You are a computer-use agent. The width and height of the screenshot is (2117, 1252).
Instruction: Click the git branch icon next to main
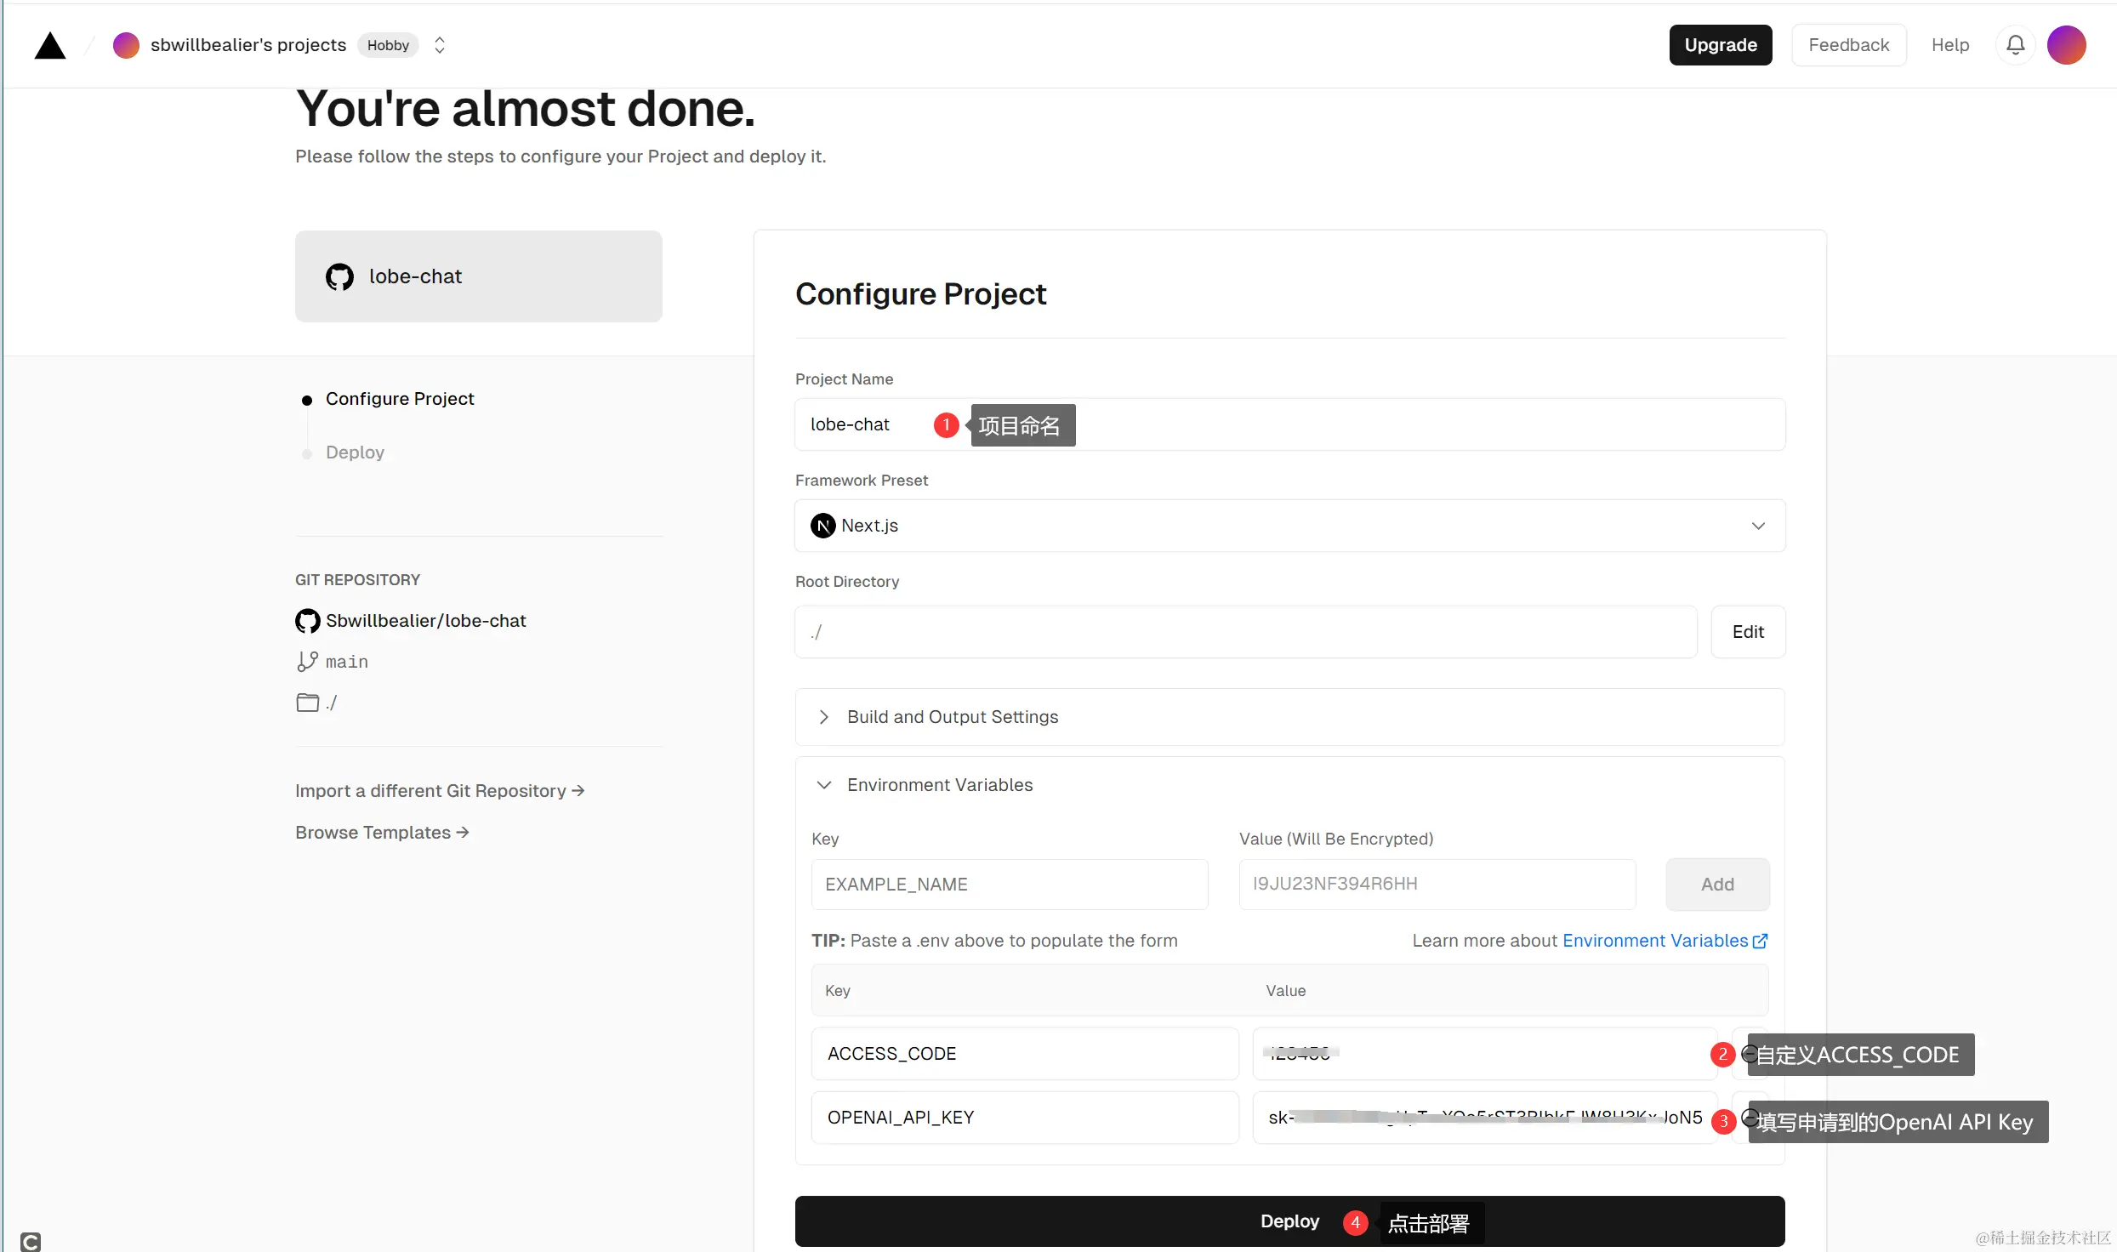305,660
